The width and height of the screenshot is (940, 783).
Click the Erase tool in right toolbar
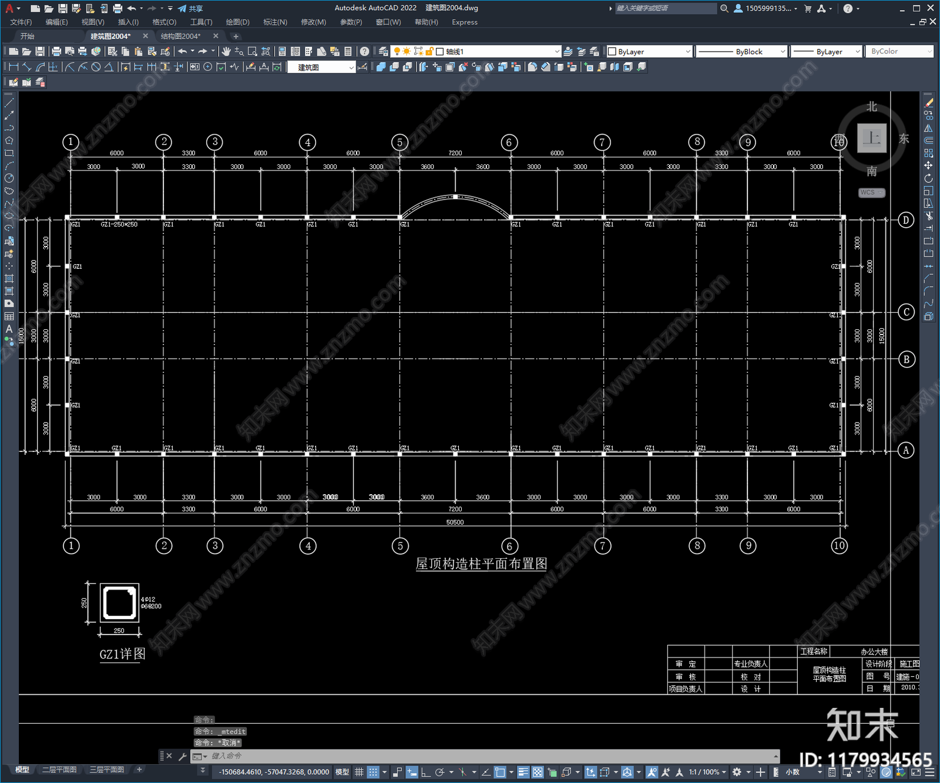(928, 103)
